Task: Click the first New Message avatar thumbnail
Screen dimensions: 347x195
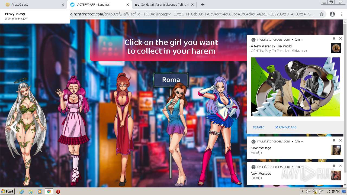Action: [x=336, y=150]
